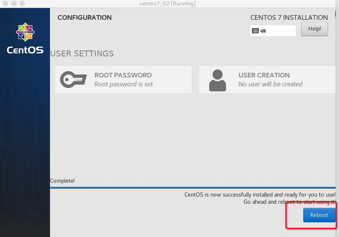Image resolution: width=339 pixels, height=237 pixels.
Task: Click the USER SETTINGS section heading
Action: click(x=82, y=53)
